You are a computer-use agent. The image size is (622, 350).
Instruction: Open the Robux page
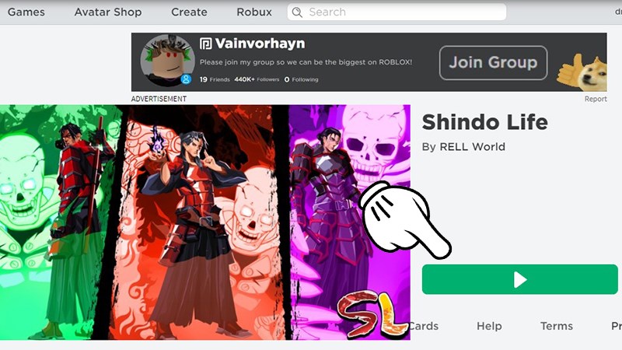pos(254,12)
